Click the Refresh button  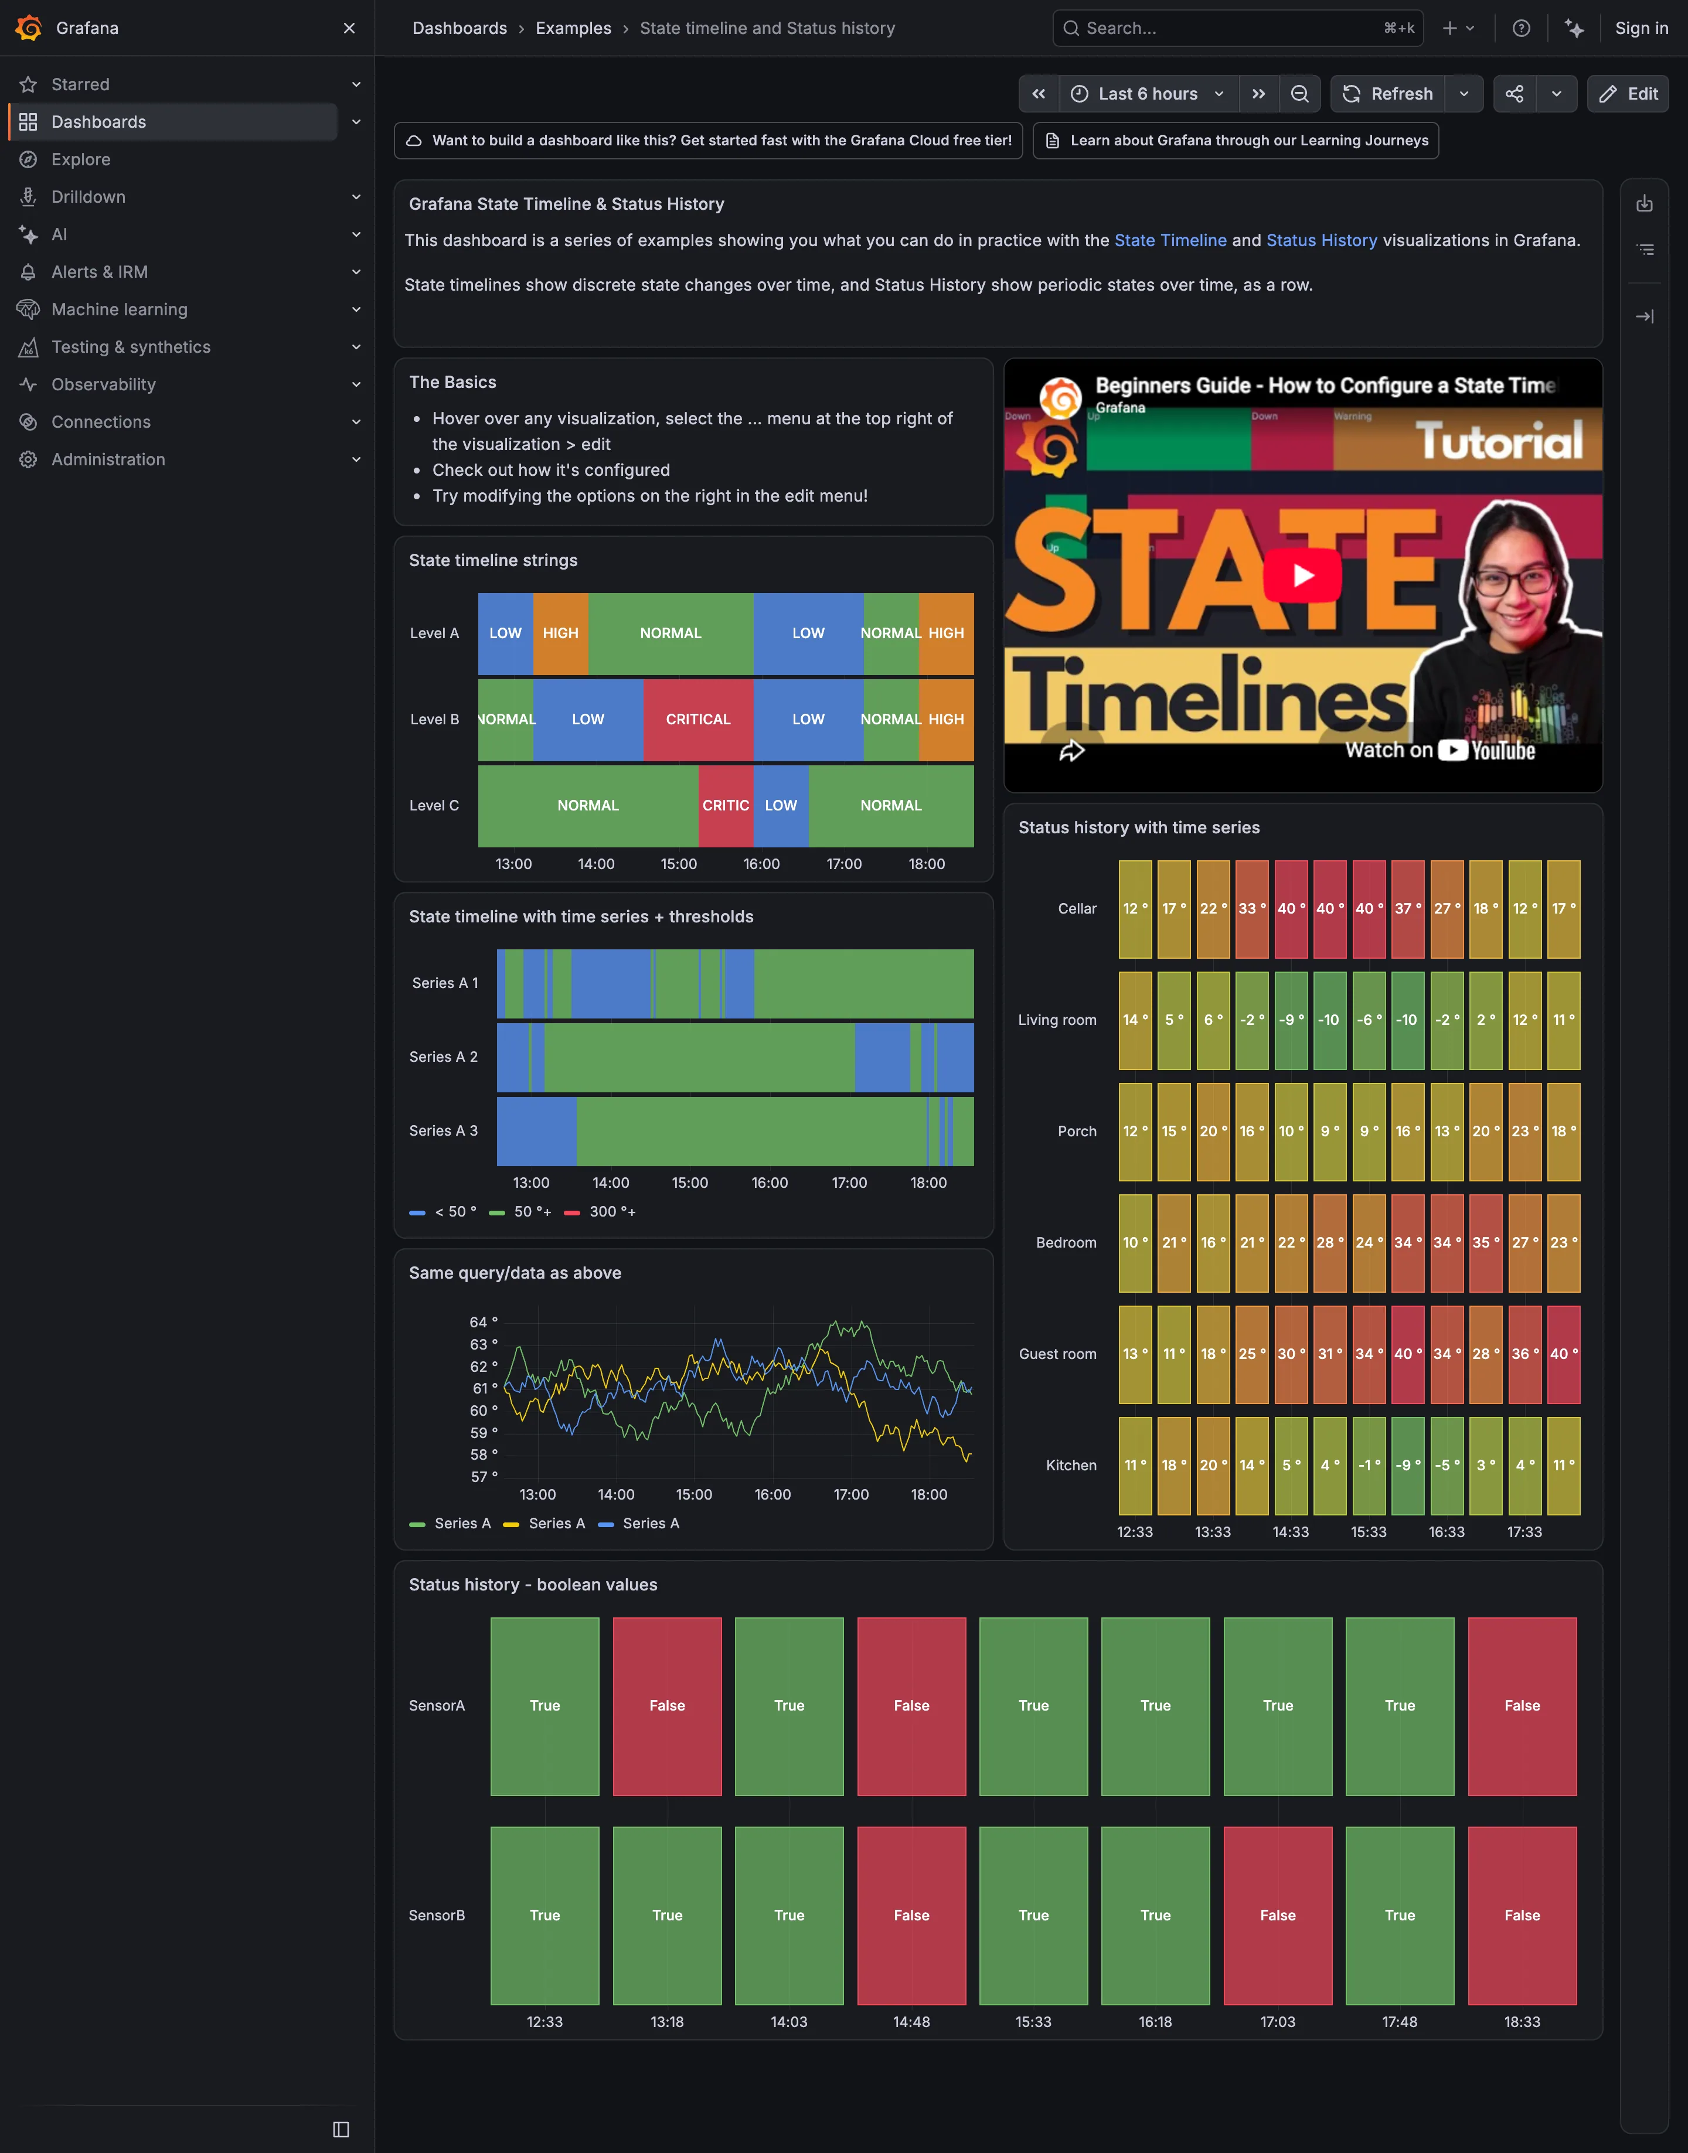(1387, 94)
